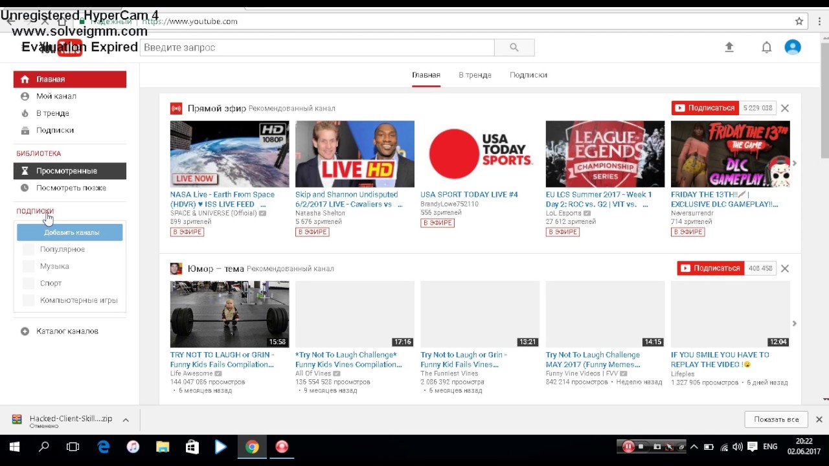Viewport: 829px width, 466px height.
Task: Open USA SPORT TODAY LIVE #4 title
Action: tap(469, 195)
